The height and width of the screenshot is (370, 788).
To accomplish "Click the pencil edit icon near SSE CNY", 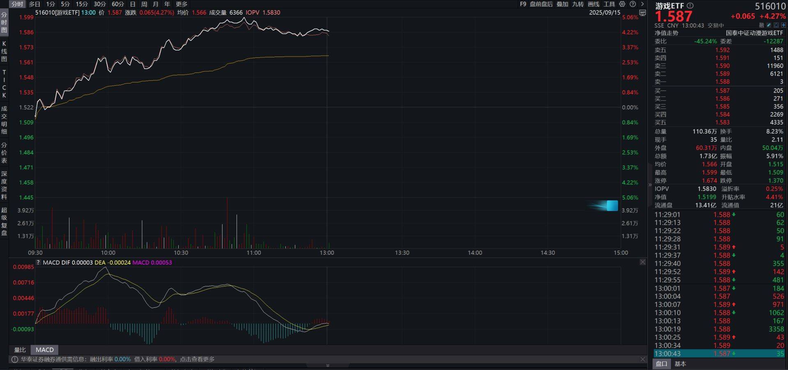I will [x=768, y=25].
